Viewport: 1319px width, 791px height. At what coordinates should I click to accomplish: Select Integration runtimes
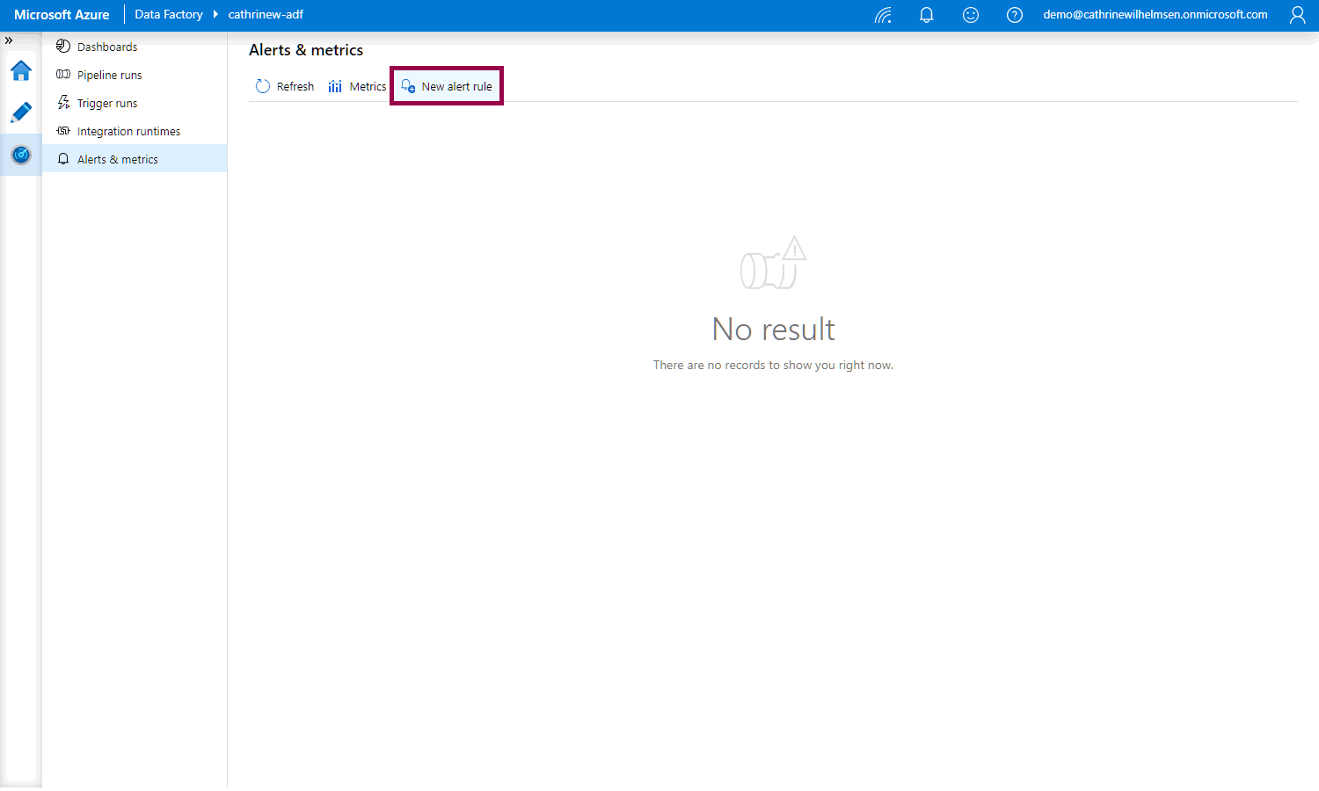[x=128, y=132]
